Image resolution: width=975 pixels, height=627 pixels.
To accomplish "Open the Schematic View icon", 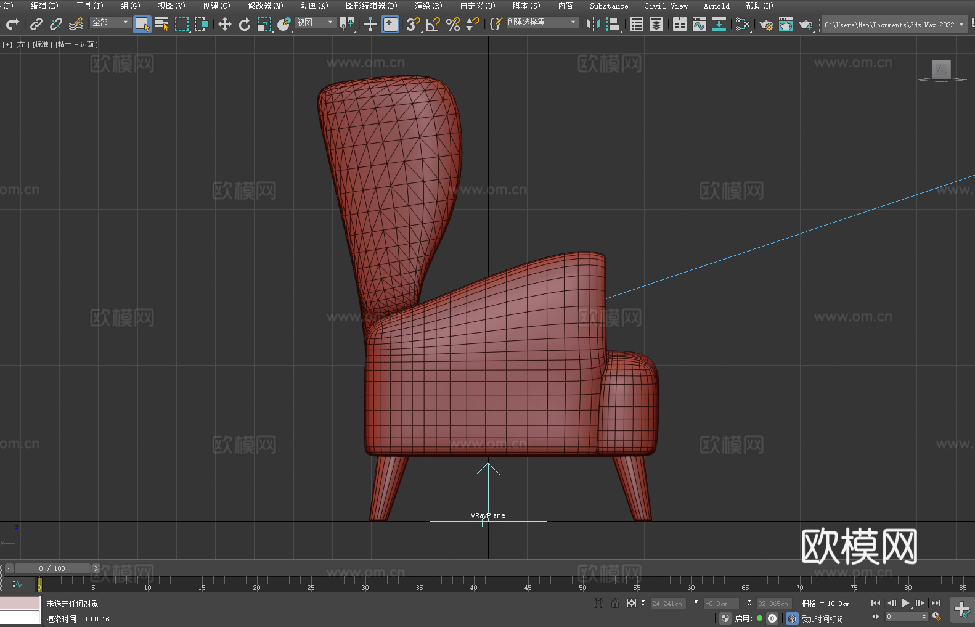I will coord(719,24).
